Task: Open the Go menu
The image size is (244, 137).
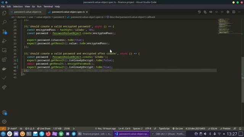Action: [x=34, y=6]
